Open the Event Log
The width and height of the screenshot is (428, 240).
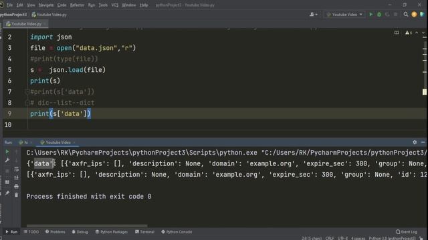[x=407, y=232]
